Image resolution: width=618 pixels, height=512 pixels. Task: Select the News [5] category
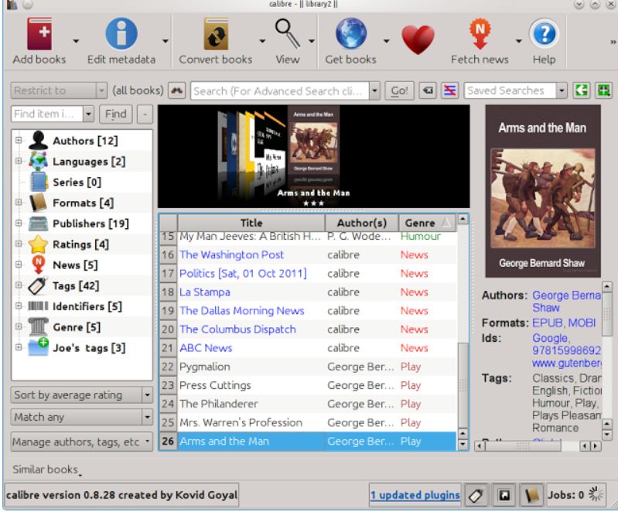[x=75, y=265]
